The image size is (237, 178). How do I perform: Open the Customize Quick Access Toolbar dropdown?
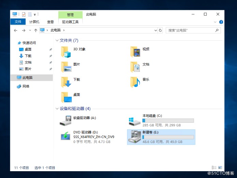point(35,15)
